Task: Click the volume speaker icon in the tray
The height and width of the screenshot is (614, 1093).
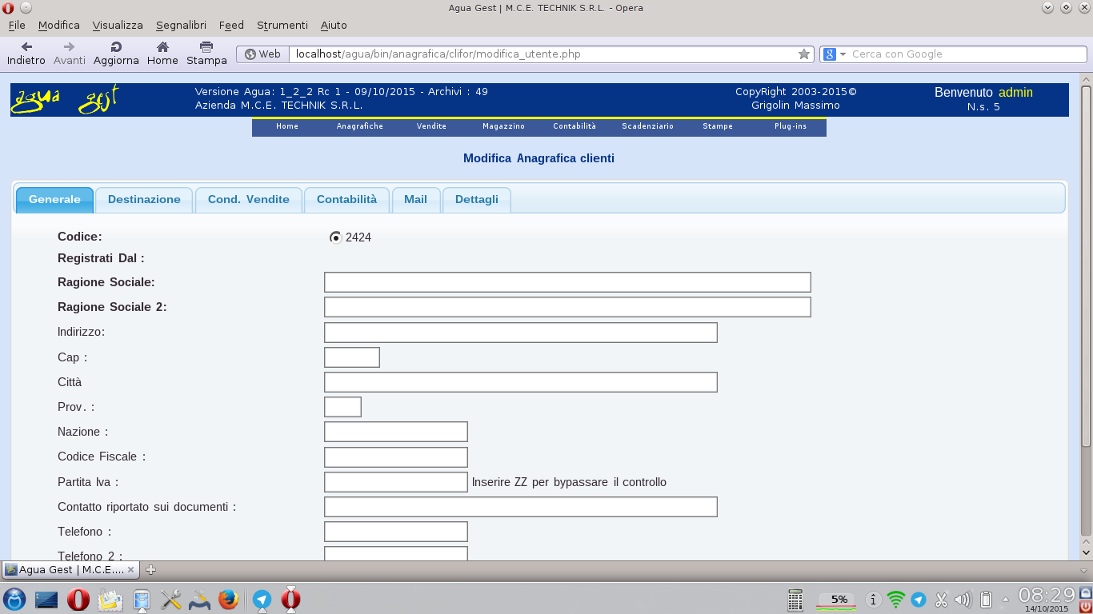Action: [x=963, y=598]
